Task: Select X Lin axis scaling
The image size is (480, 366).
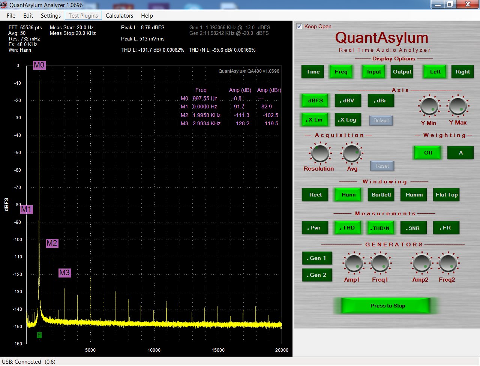Action: (315, 120)
